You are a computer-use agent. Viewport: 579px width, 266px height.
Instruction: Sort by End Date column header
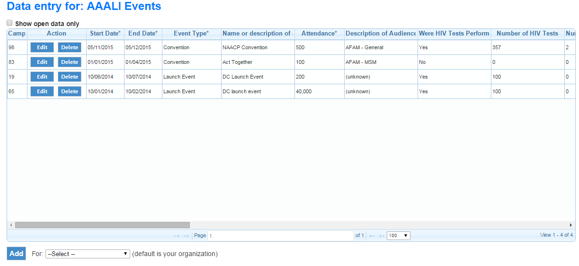(x=143, y=34)
